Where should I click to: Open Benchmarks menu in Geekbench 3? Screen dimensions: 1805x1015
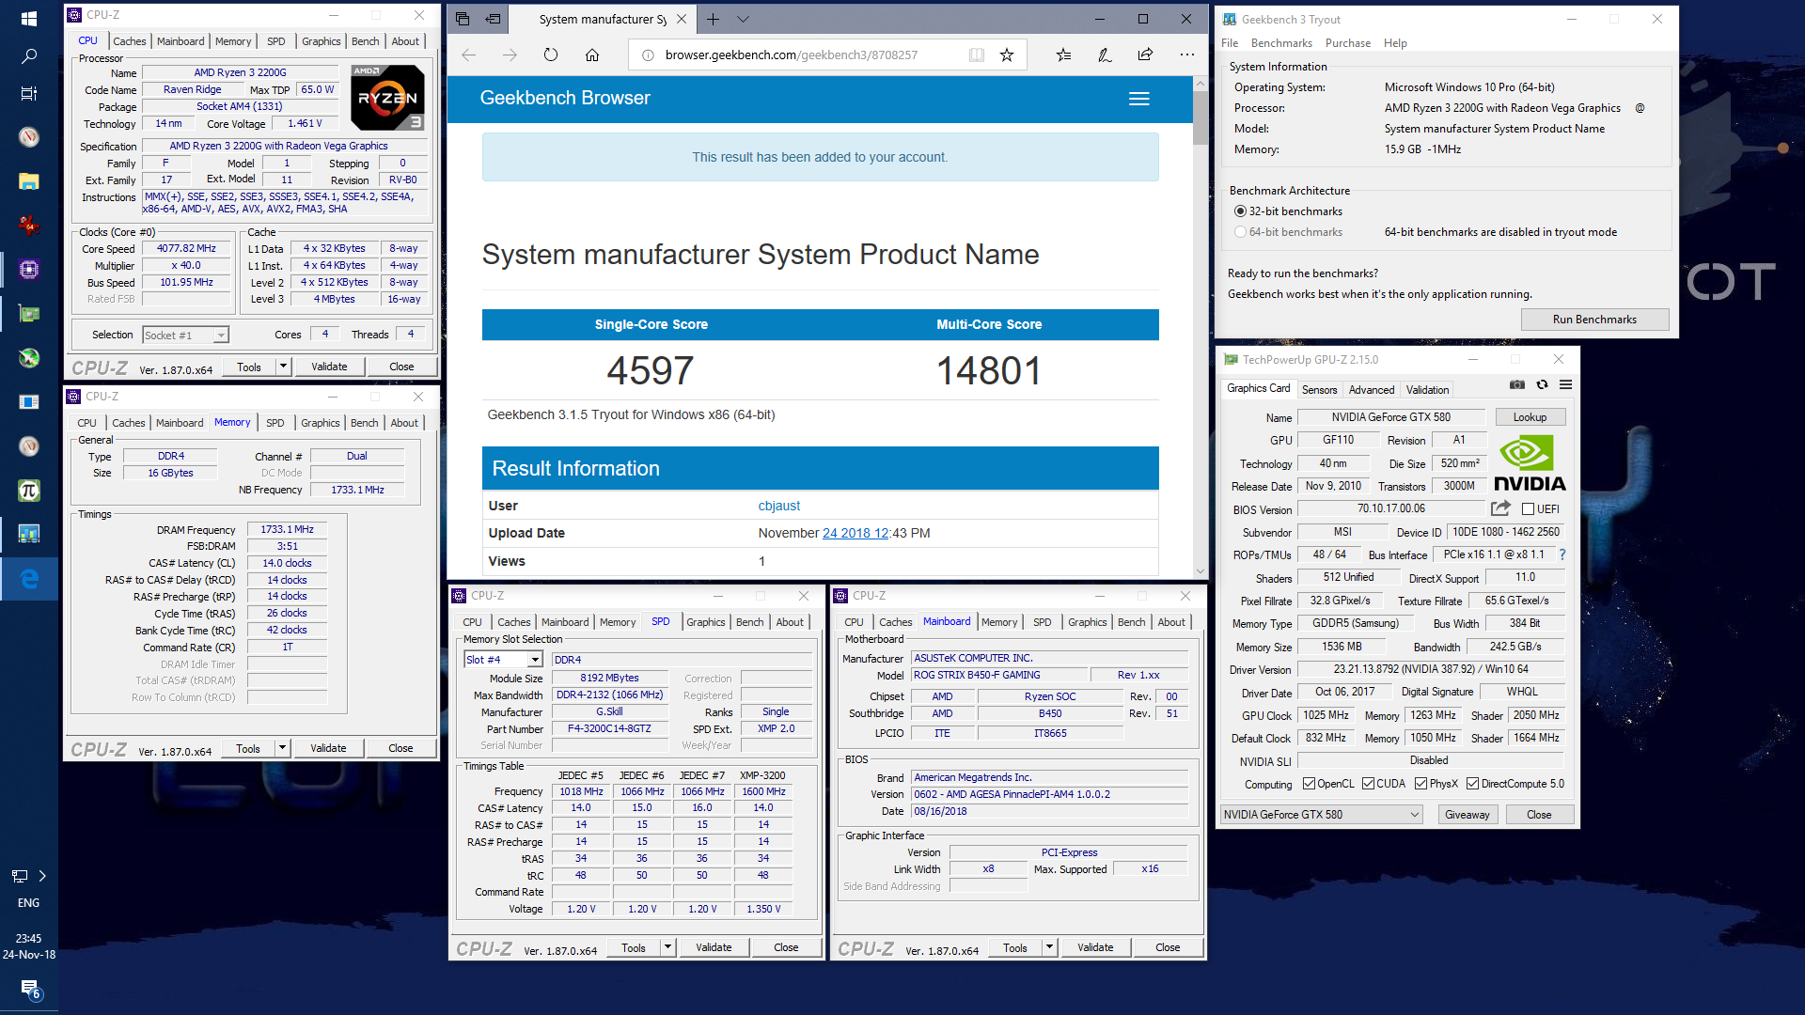(1281, 43)
